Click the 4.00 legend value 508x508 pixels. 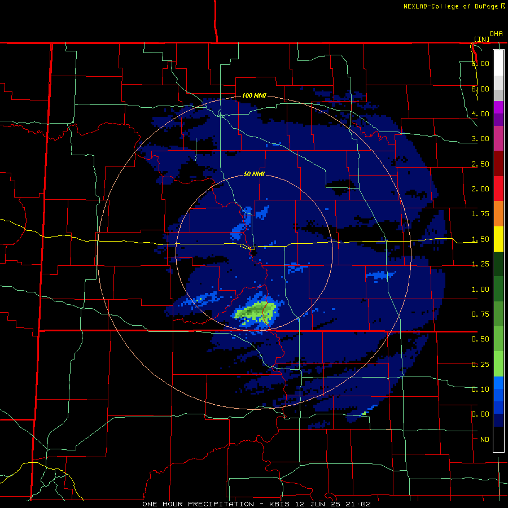pos(480,113)
